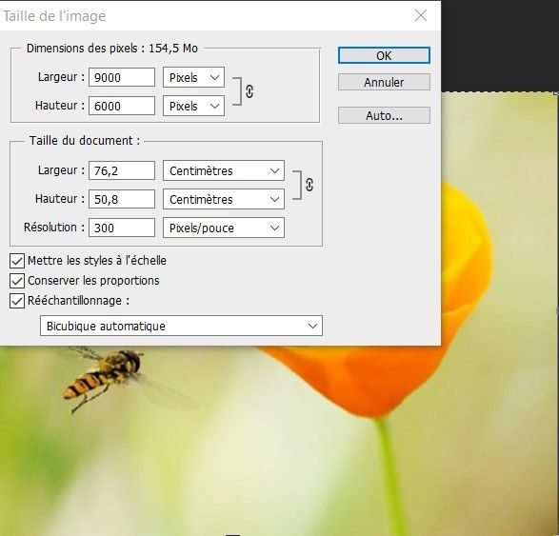Disable the Rééchantillonnage checkbox
Image resolution: width=559 pixels, height=536 pixels.
pyautogui.click(x=17, y=301)
